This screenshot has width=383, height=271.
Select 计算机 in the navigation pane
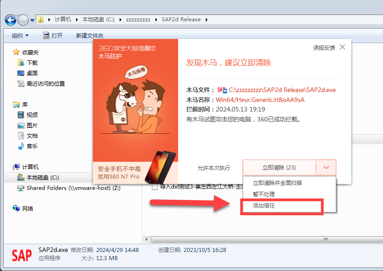click(x=30, y=167)
